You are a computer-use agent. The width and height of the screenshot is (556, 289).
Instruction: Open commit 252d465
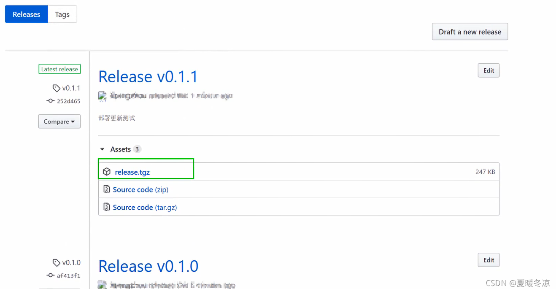coord(68,101)
